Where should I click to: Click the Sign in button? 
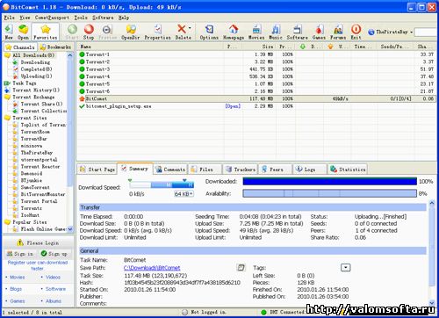[x=20, y=254]
